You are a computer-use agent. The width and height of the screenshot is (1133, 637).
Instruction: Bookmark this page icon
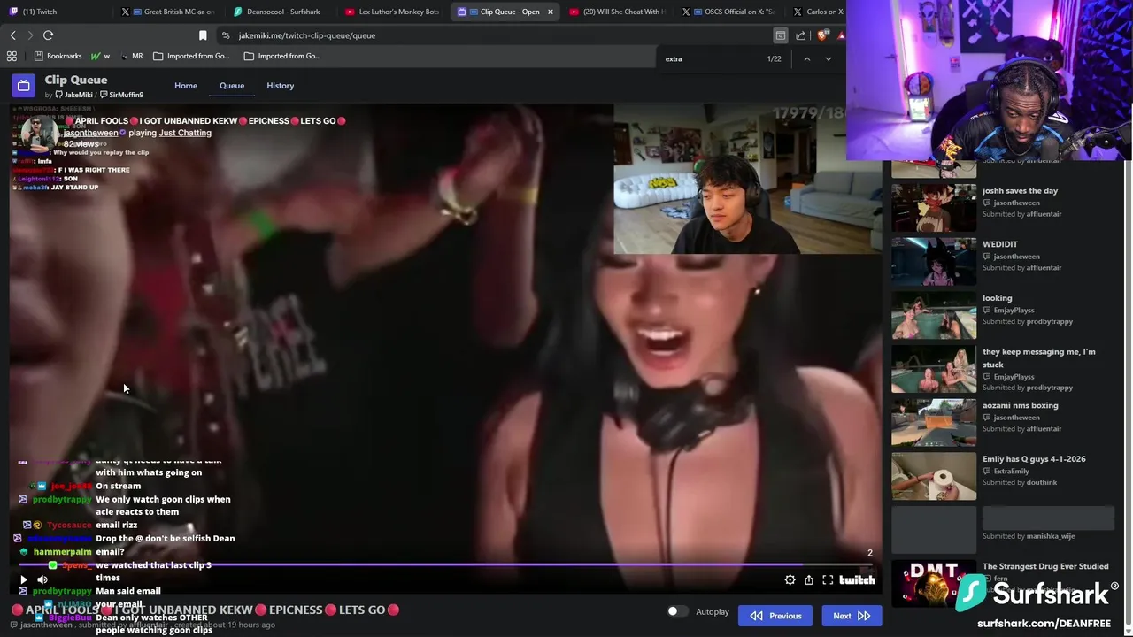tap(203, 35)
